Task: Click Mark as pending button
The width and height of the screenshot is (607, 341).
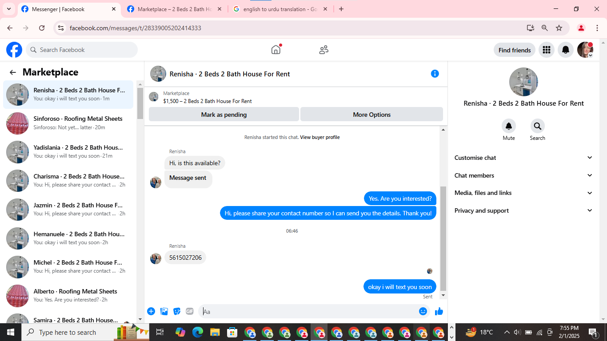Action: click(224, 115)
